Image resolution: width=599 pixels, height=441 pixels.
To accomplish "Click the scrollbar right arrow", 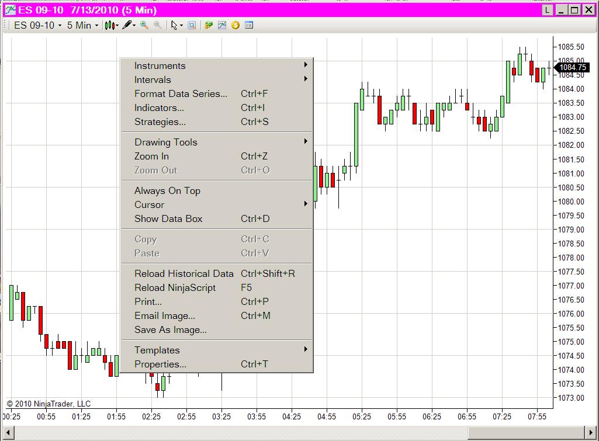I will [x=591, y=433].
